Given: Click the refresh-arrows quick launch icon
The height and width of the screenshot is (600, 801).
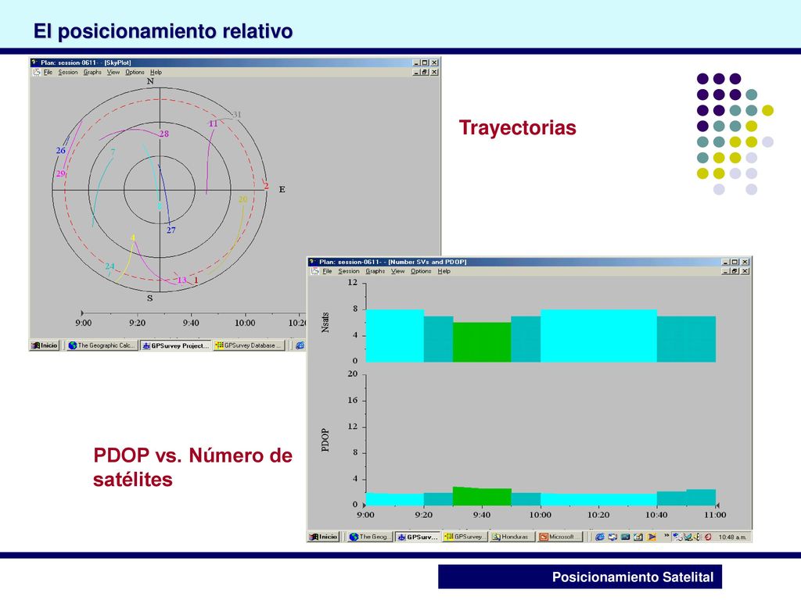Looking at the screenshot, I should coord(612,537).
